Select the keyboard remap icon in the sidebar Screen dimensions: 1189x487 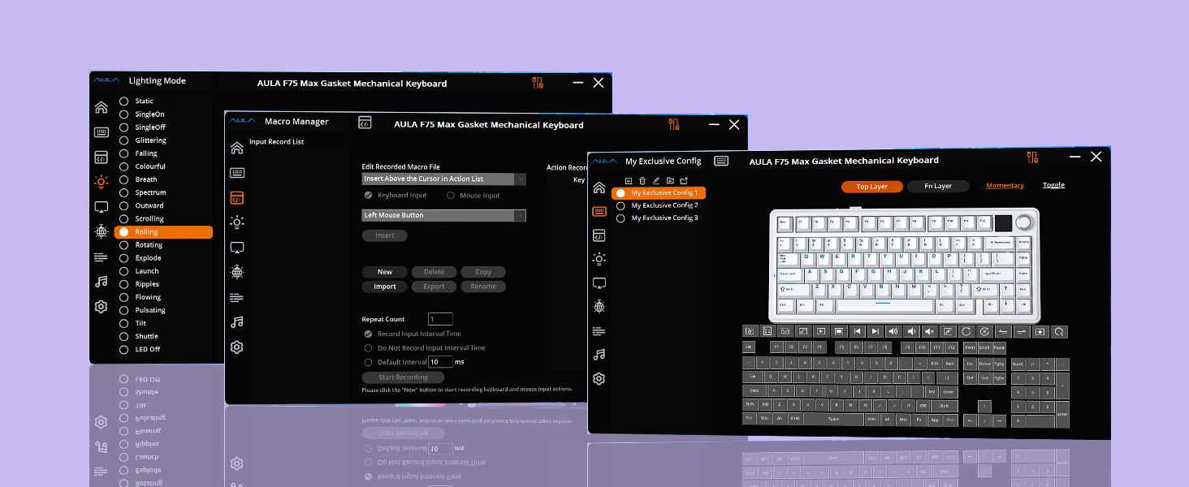tap(599, 213)
